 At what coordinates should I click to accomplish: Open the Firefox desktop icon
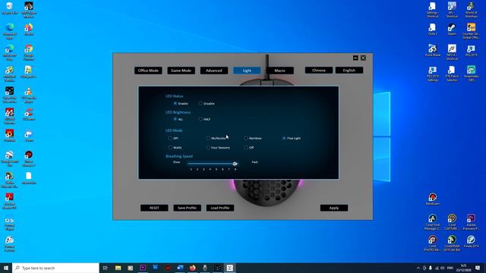pos(29,30)
